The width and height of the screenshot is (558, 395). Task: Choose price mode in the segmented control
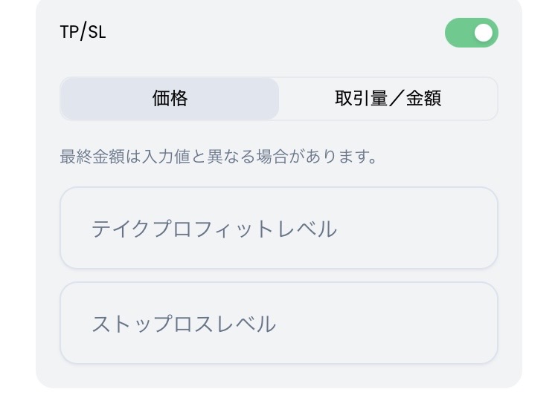click(x=170, y=99)
